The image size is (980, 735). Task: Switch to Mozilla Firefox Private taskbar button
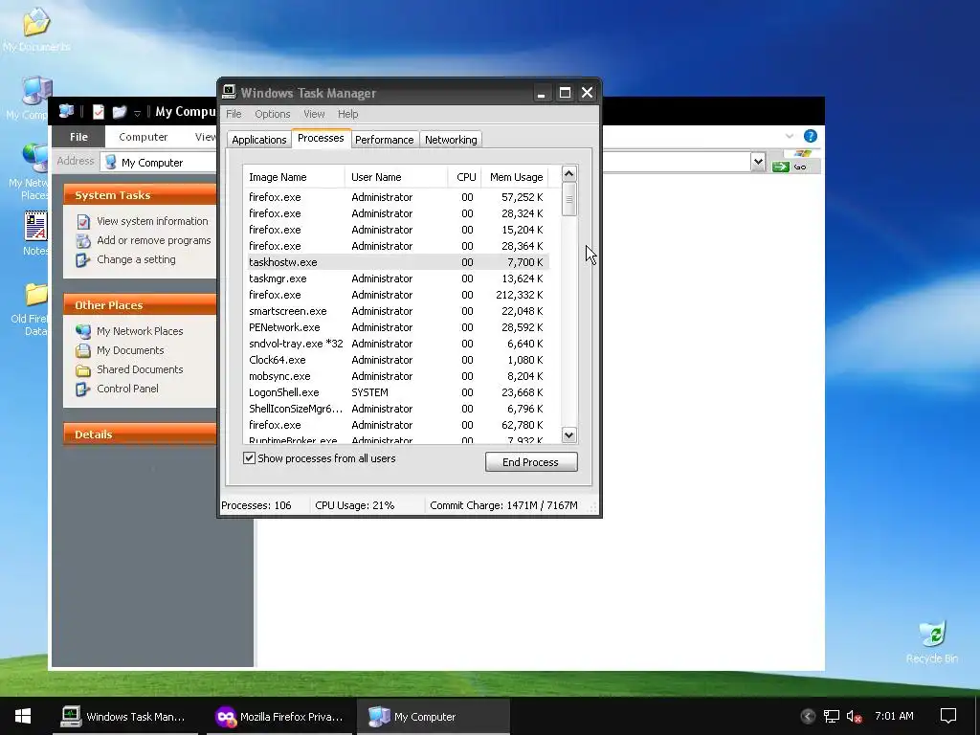coord(279,716)
